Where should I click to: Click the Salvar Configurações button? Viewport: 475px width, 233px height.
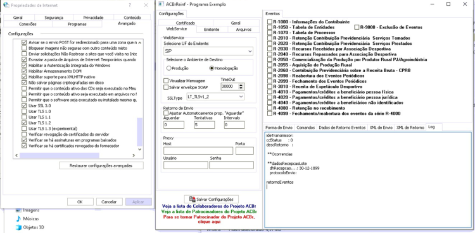click(212, 199)
